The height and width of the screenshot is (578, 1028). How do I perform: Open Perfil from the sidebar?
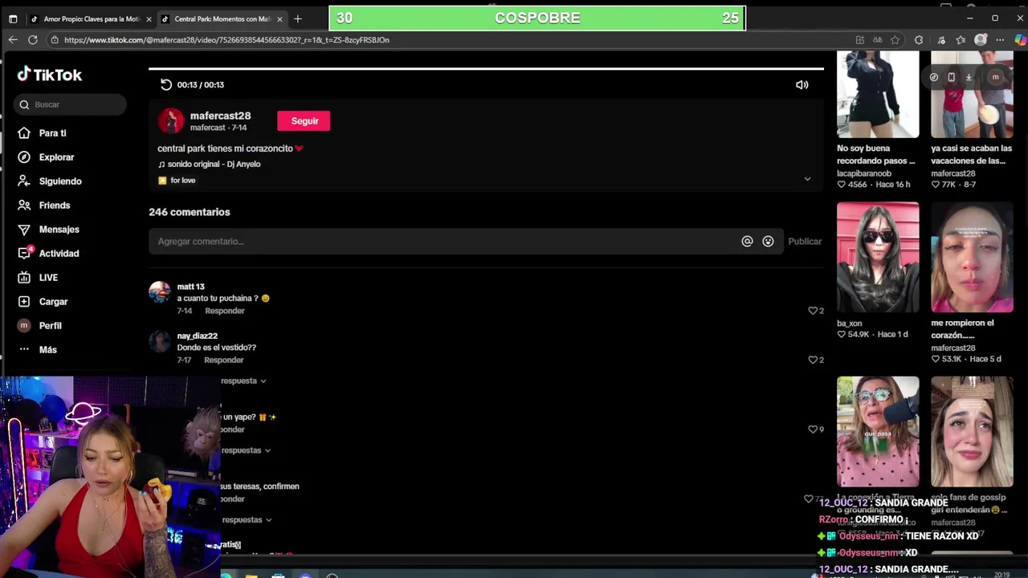click(50, 326)
